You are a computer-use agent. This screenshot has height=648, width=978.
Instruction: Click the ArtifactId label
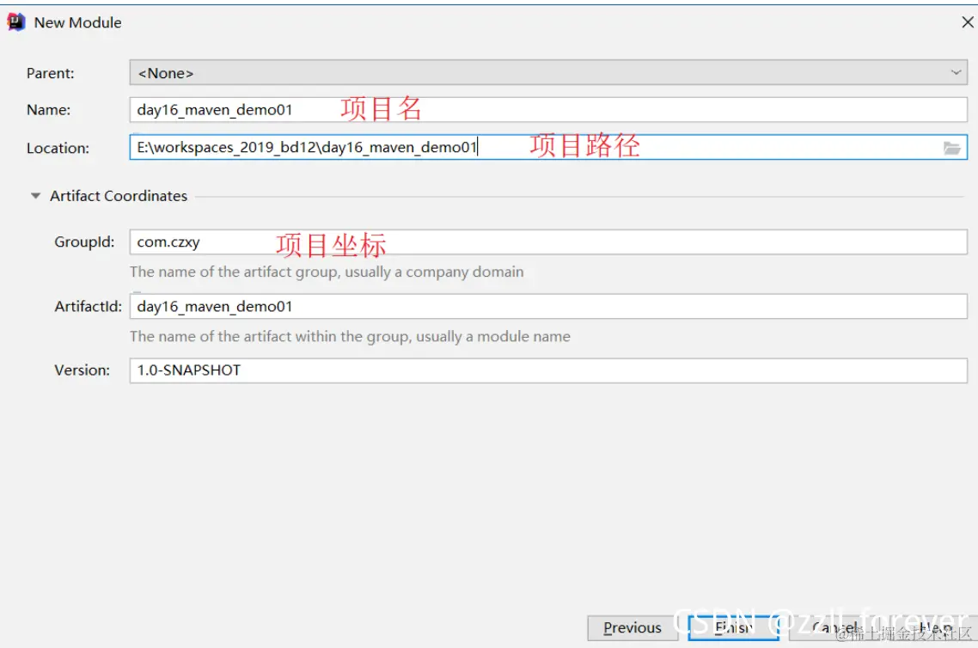pos(88,306)
